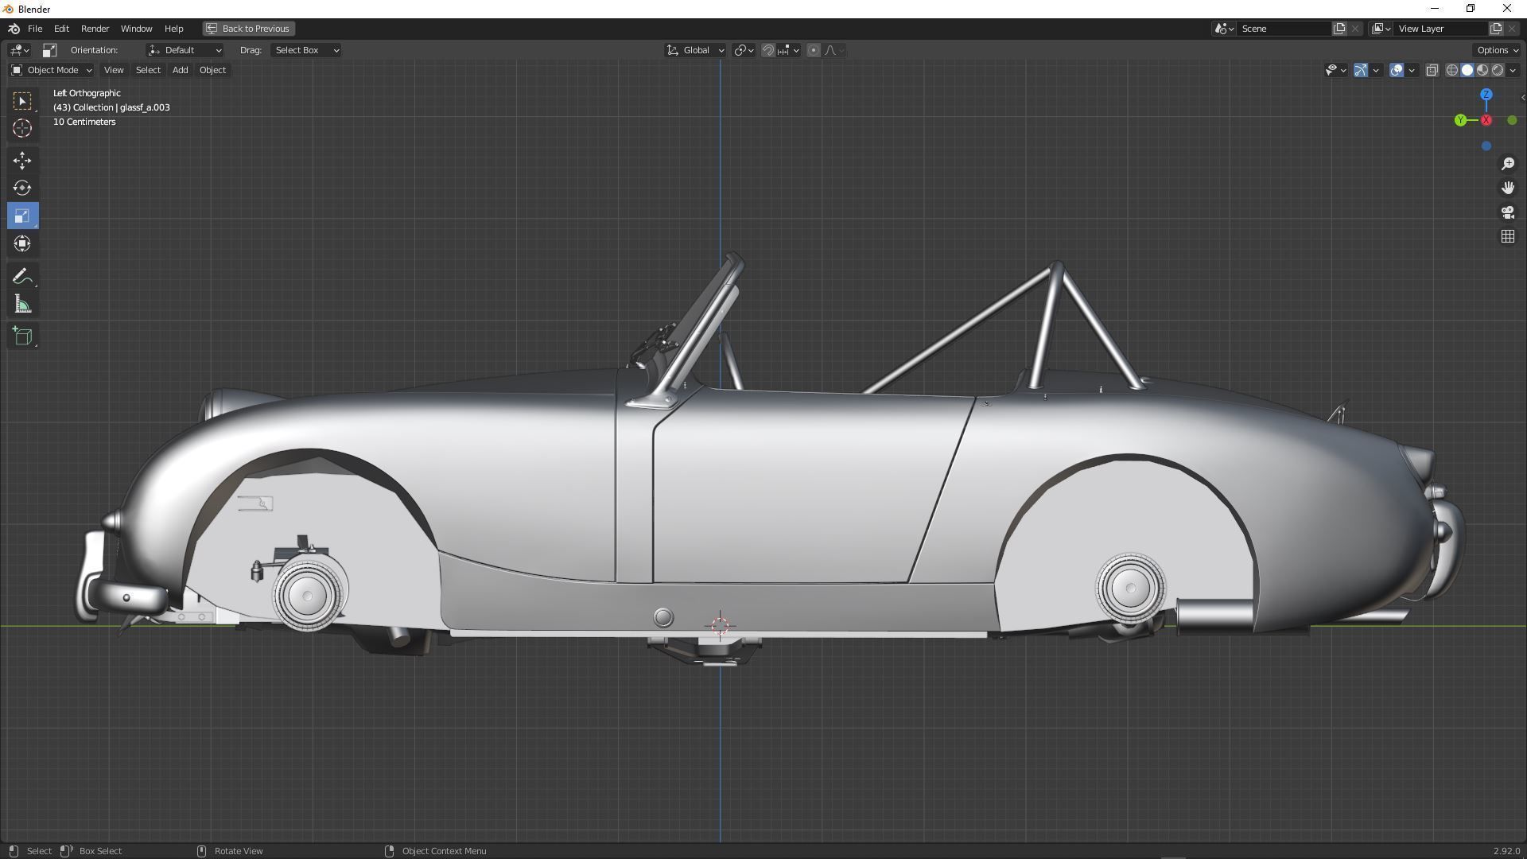Open Global transform orientation dropdown

coord(695,50)
